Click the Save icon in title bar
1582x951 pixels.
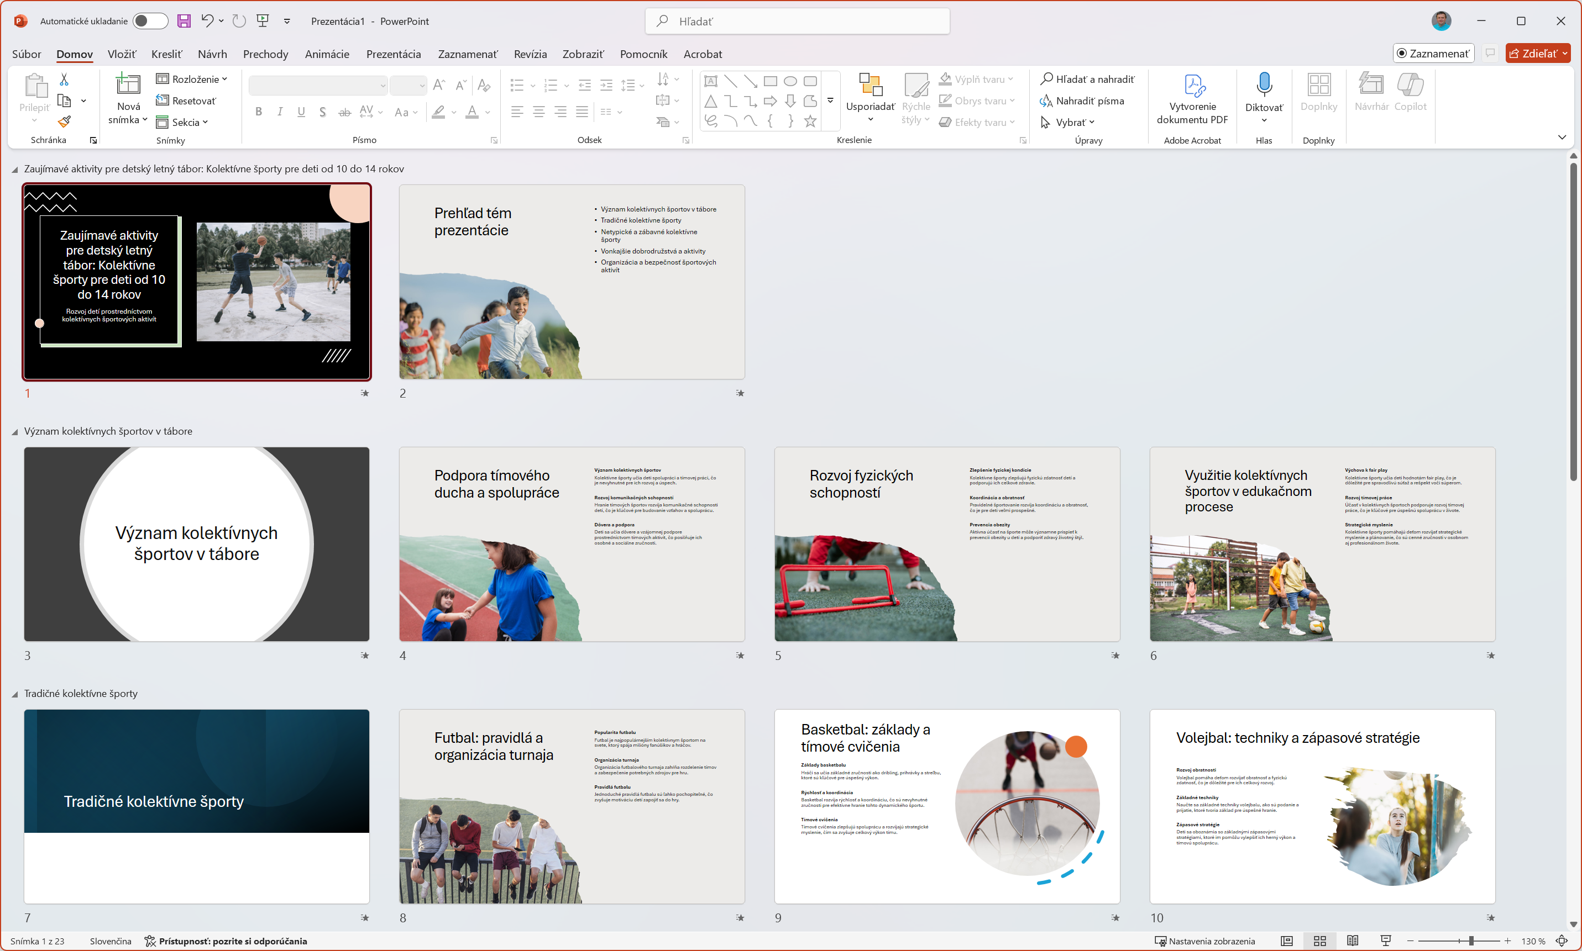(x=184, y=21)
